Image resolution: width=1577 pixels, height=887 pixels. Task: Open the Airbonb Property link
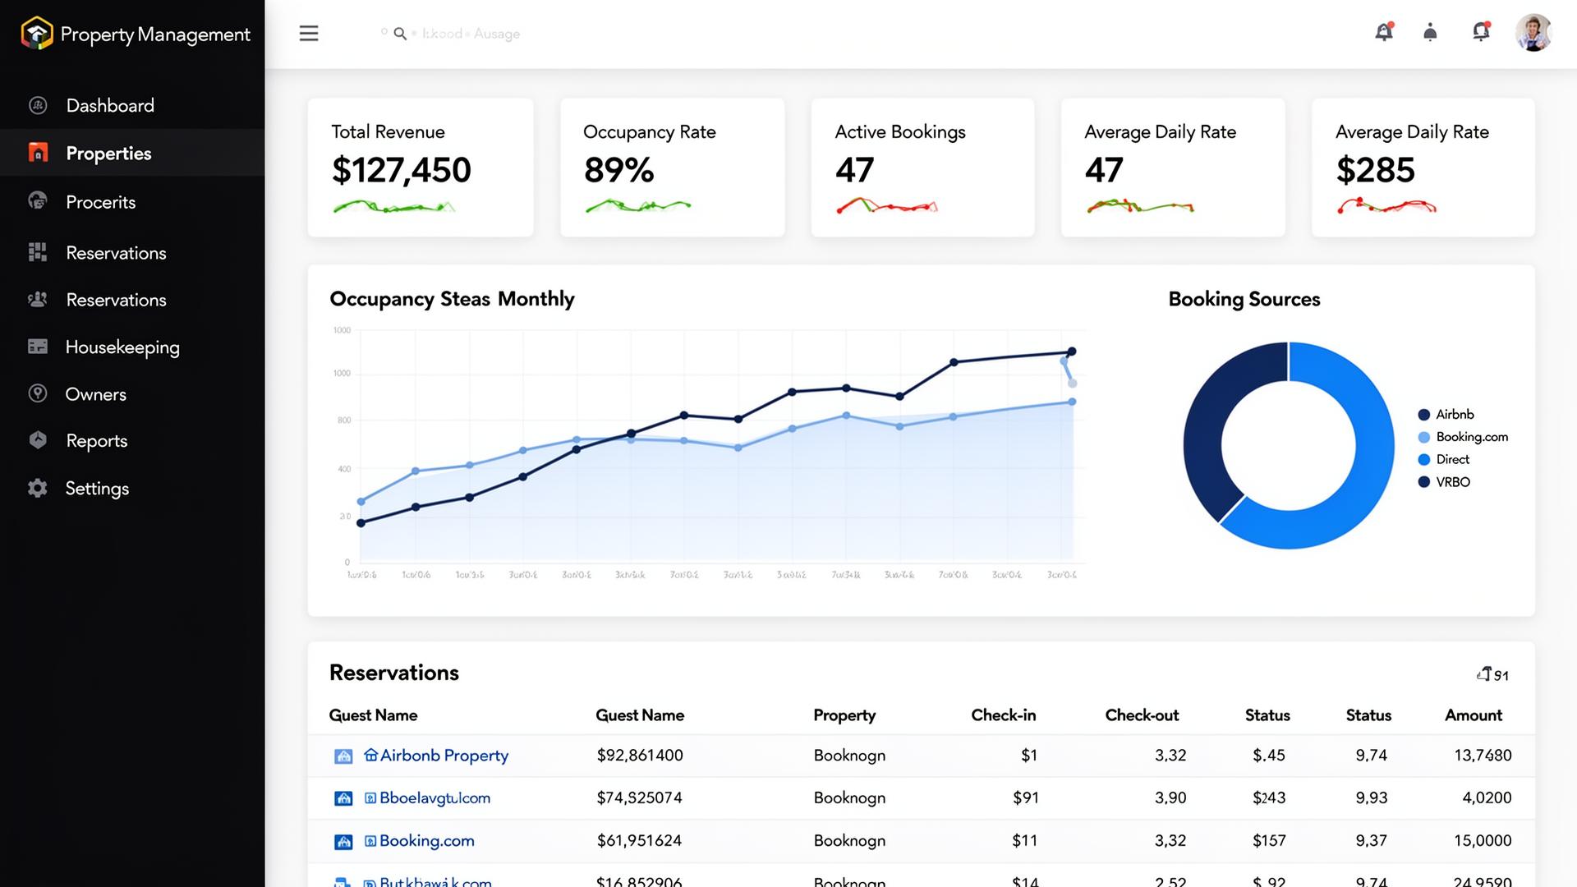click(x=444, y=756)
